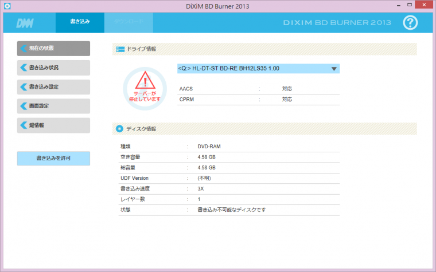The image size is (436, 272).
Task: Click the (不明) UDF value
Action: (x=204, y=178)
